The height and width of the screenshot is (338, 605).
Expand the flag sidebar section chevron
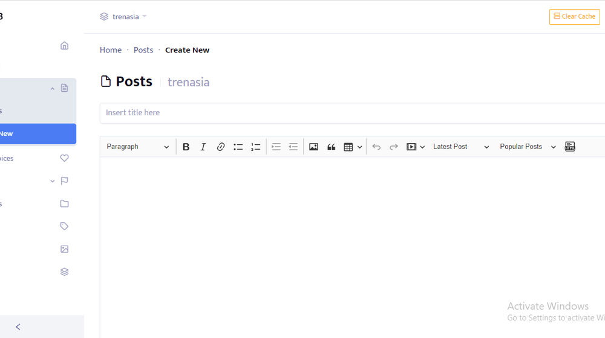pyautogui.click(x=53, y=181)
